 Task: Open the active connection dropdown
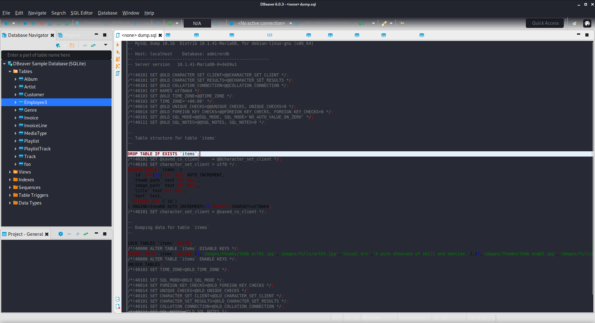(x=290, y=23)
